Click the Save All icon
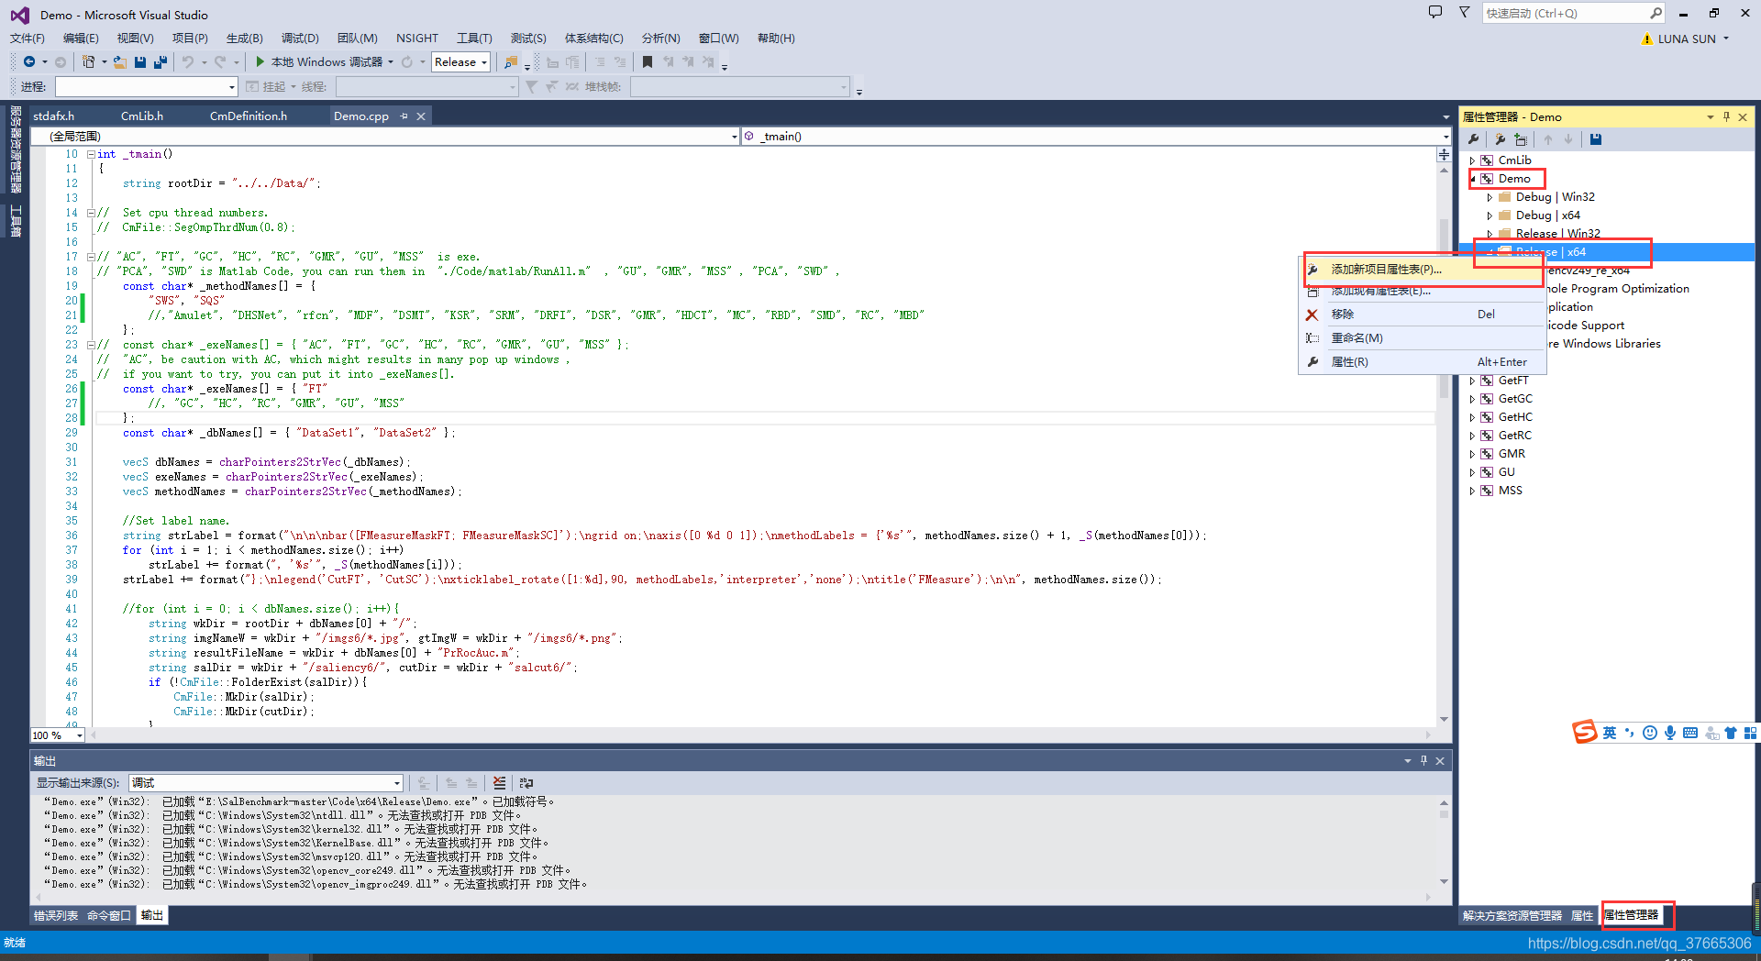The width and height of the screenshot is (1761, 961). 161,61
